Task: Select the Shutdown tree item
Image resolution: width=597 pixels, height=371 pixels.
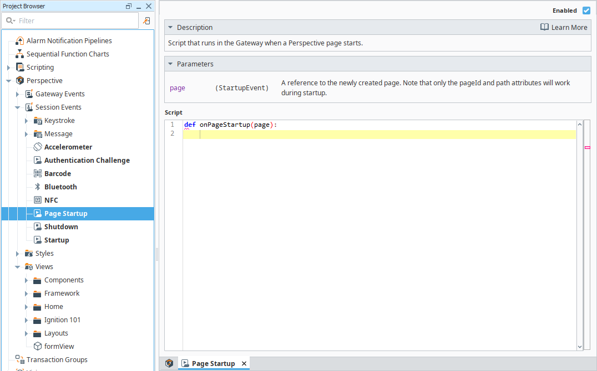Action: click(61, 226)
